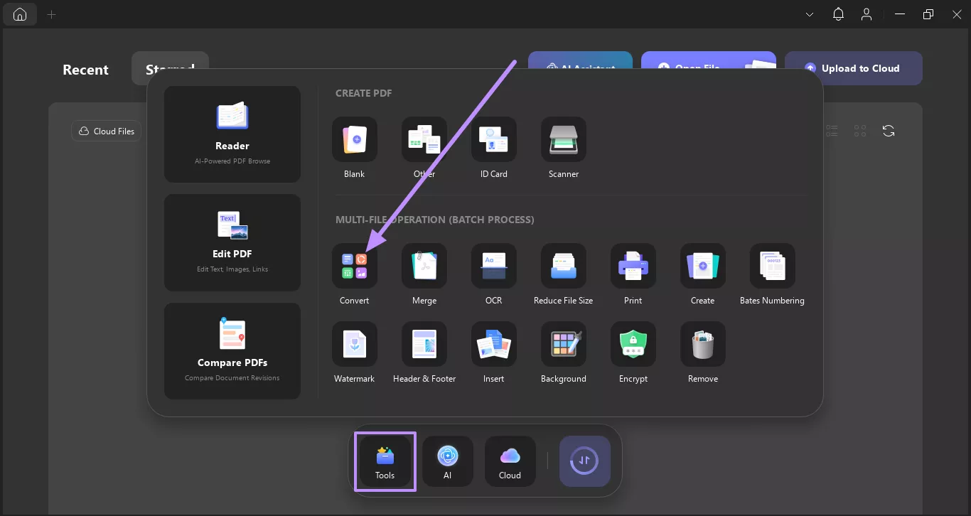Open the ID Card creation tool
Screen dimensions: 971x516
coord(493,147)
